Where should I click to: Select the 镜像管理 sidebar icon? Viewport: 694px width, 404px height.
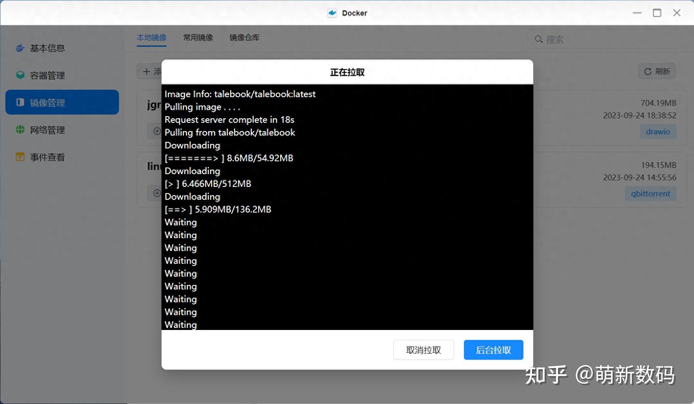(20, 102)
